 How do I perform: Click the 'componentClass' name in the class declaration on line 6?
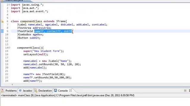31,21
